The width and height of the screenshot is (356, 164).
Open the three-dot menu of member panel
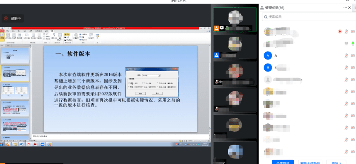click(x=345, y=8)
